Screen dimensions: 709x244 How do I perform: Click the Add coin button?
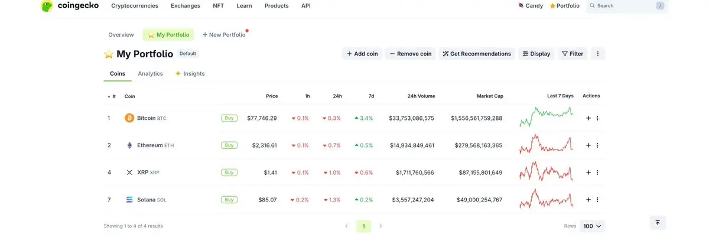(362, 54)
